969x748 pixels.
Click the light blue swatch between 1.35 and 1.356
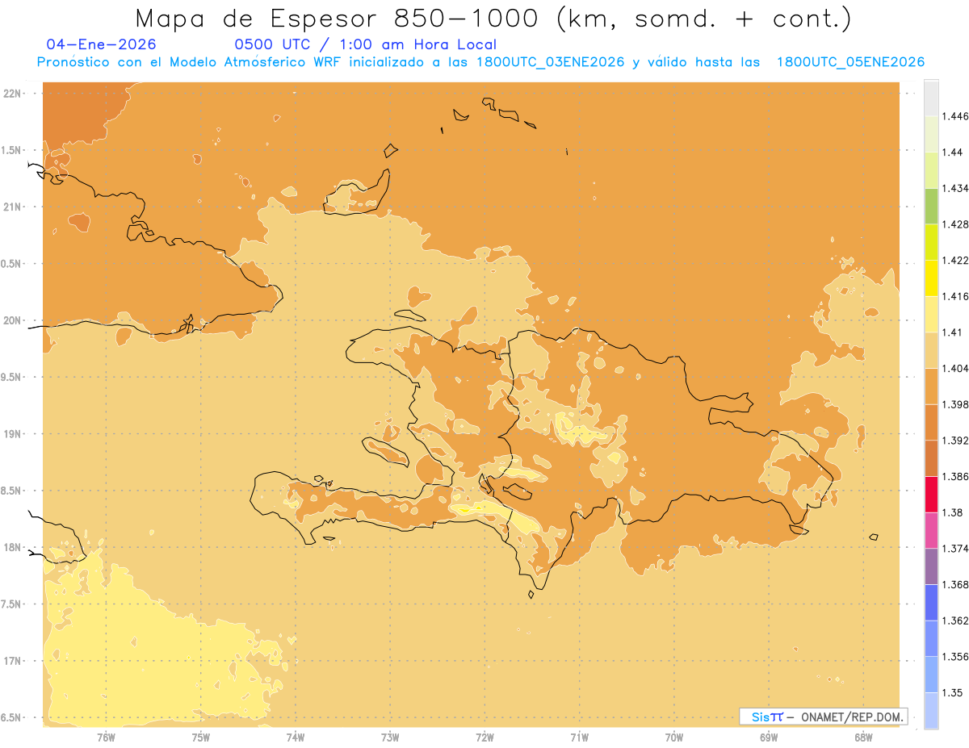(x=931, y=675)
